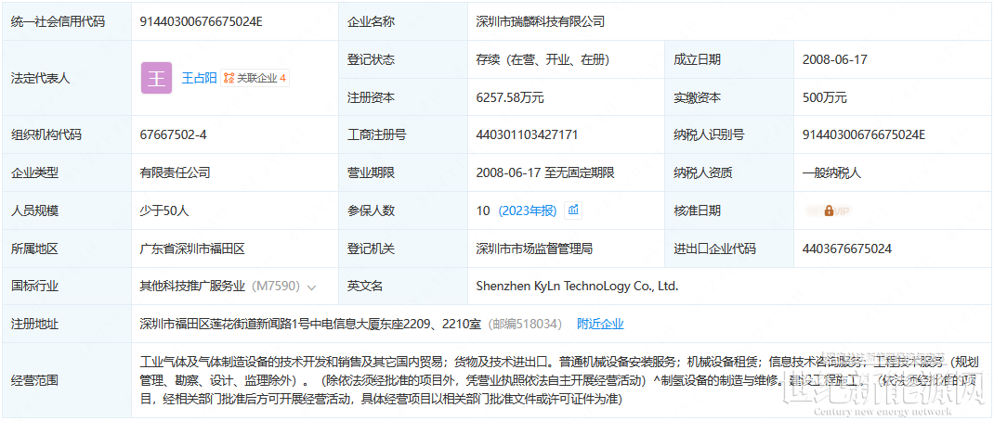
Task: Open the 附近企业 nearby companies link
Action: coord(600,324)
